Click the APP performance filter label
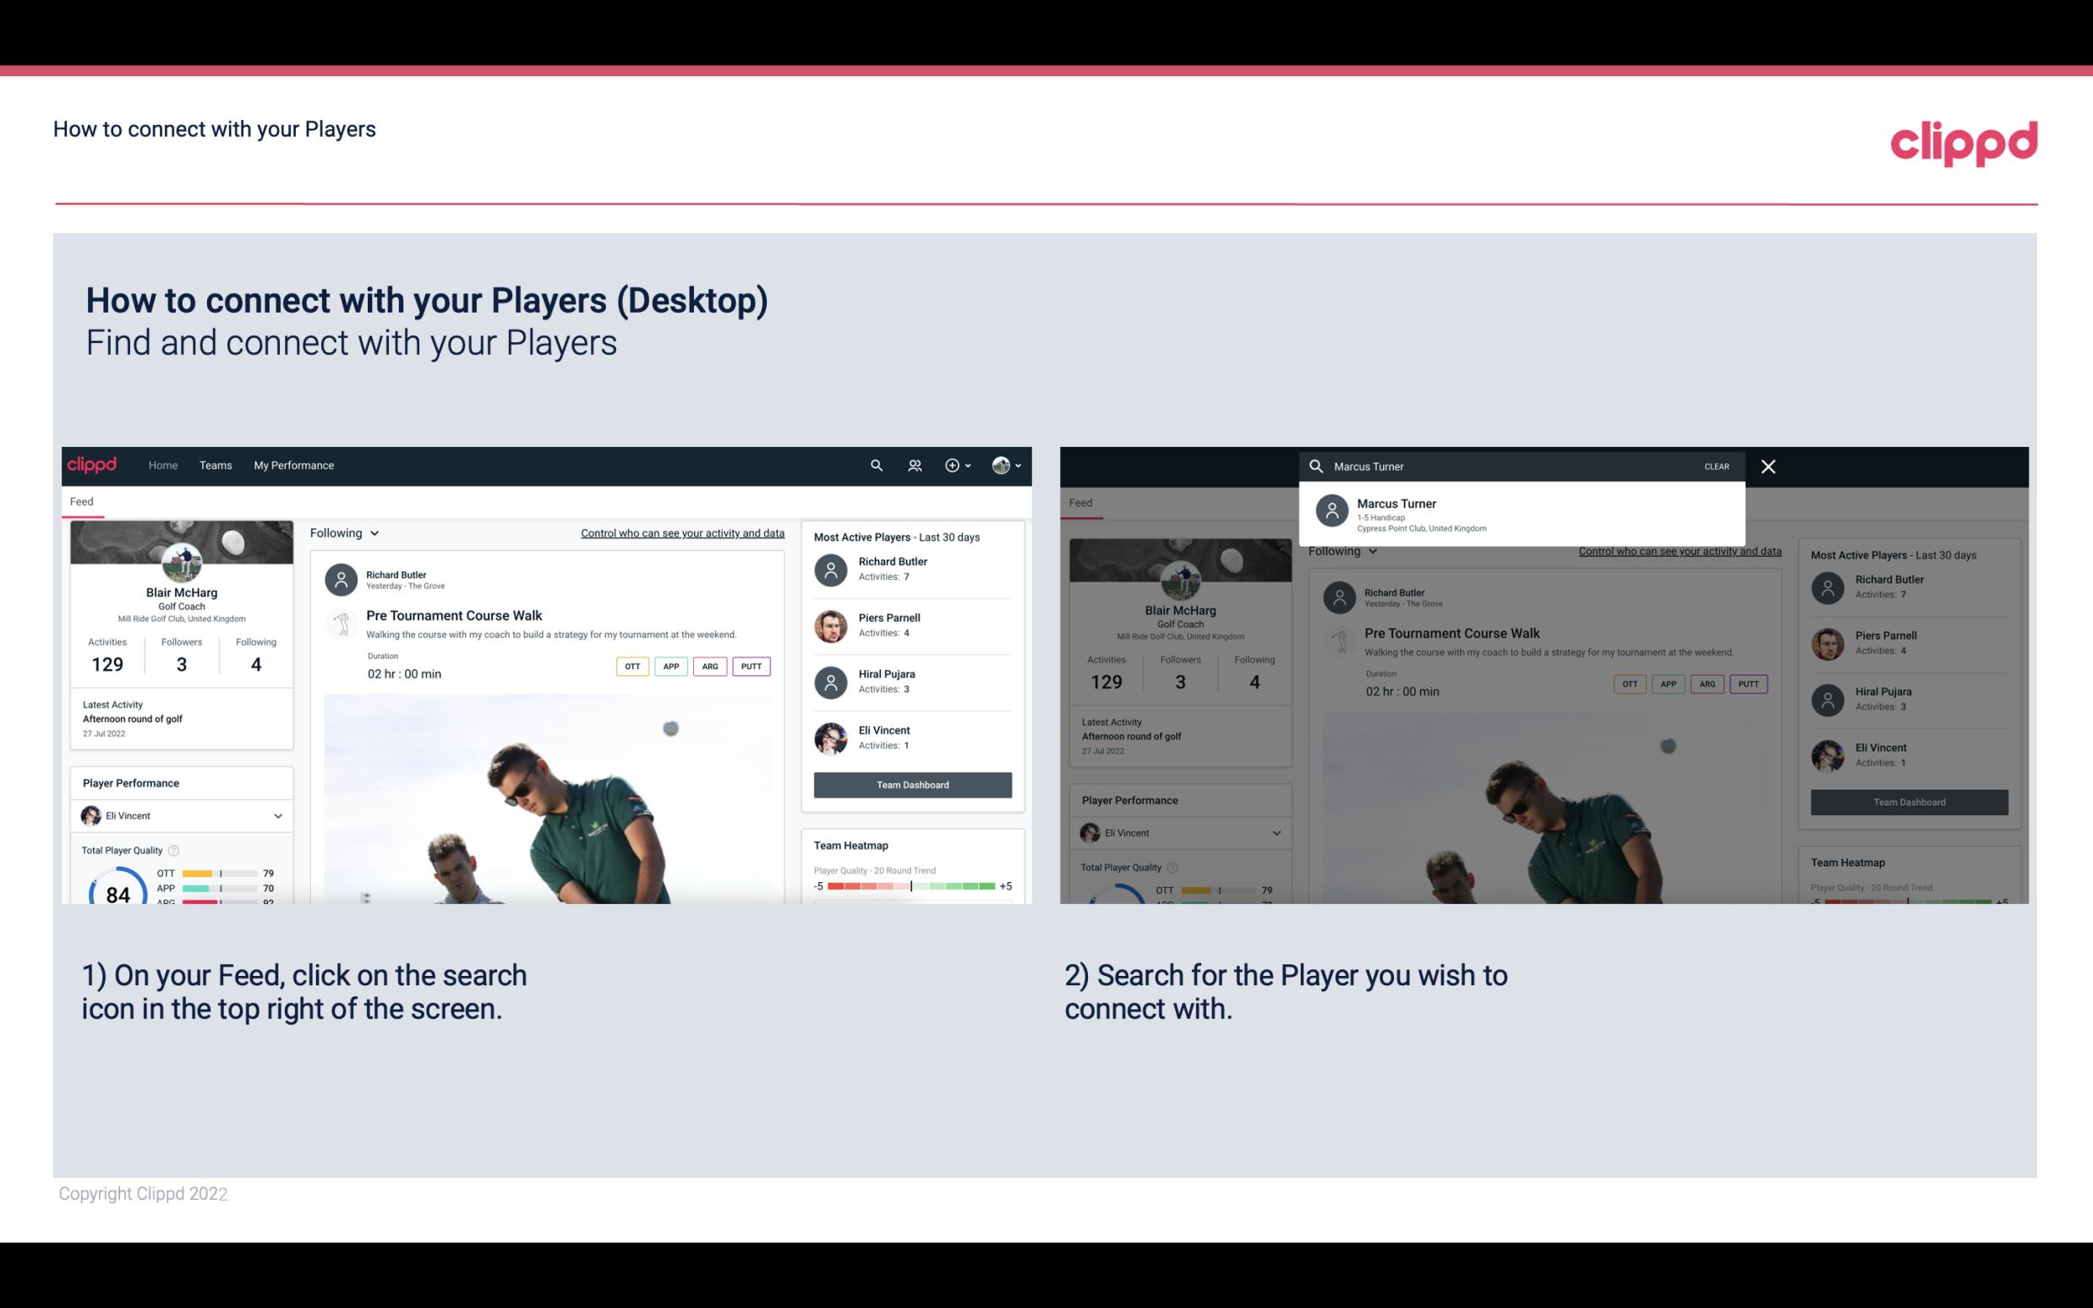 click(x=669, y=666)
